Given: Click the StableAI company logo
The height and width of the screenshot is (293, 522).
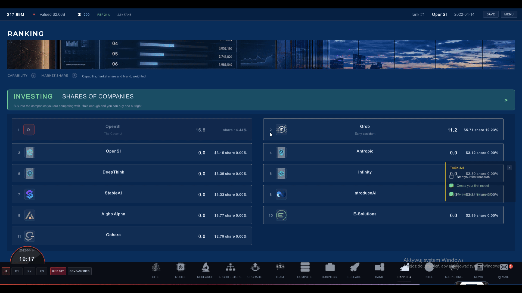Looking at the screenshot, I should tap(30, 194).
